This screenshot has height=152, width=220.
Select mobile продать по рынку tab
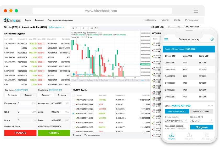click(x=201, y=111)
